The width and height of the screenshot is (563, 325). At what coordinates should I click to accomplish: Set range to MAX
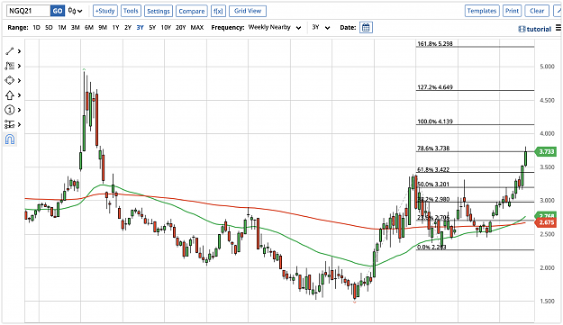(x=196, y=28)
